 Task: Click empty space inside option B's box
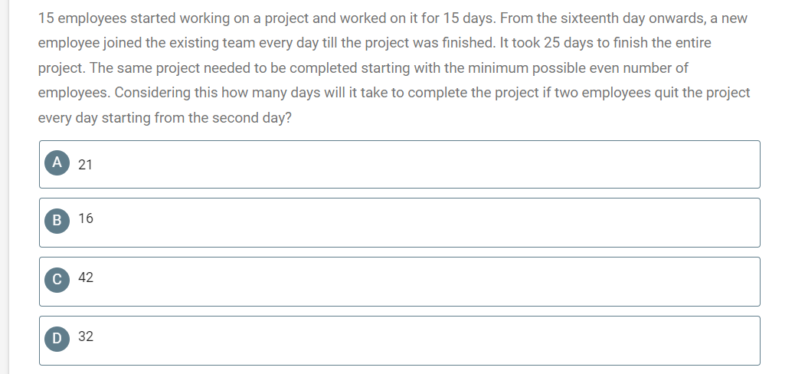406,223
